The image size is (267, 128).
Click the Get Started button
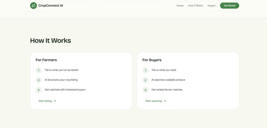point(230,6)
